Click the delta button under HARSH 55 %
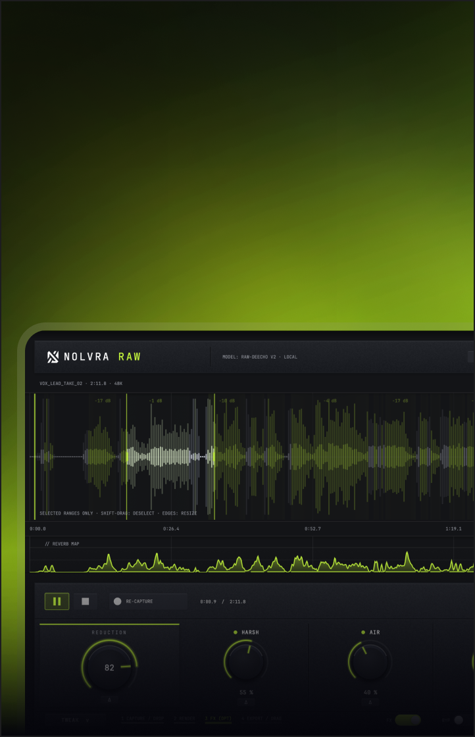Screen dimensions: 475x737 [245, 702]
